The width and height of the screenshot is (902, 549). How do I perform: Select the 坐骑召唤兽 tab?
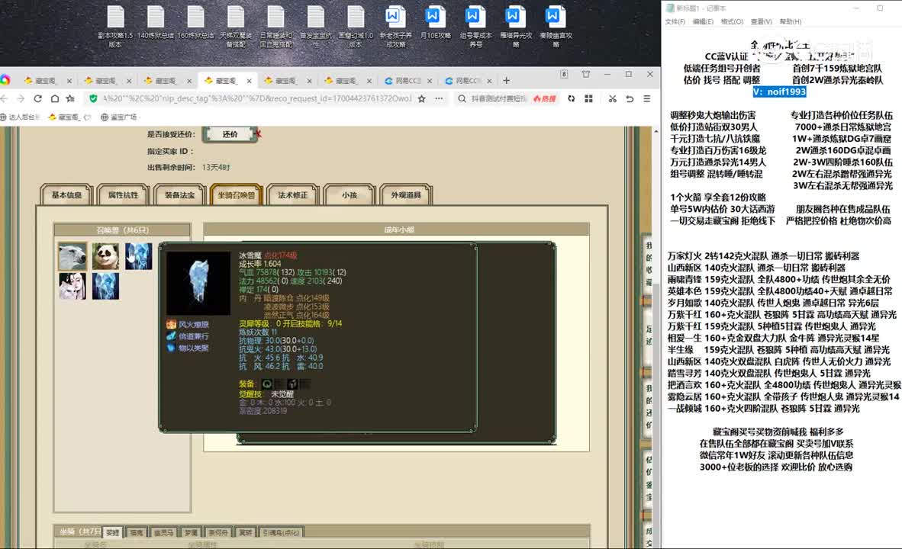tap(237, 195)
